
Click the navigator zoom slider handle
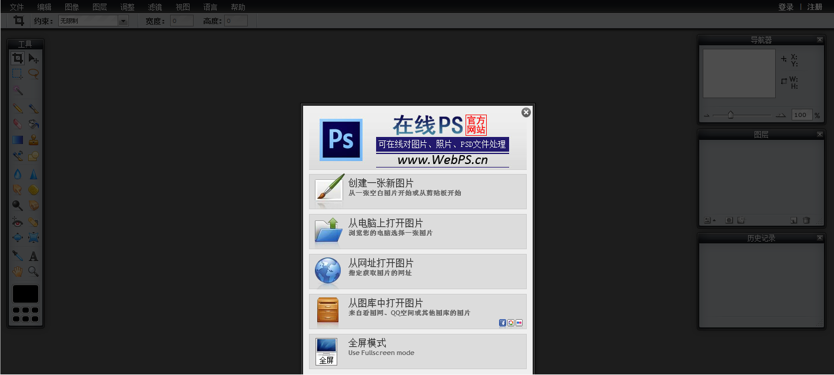click(730, 115)
